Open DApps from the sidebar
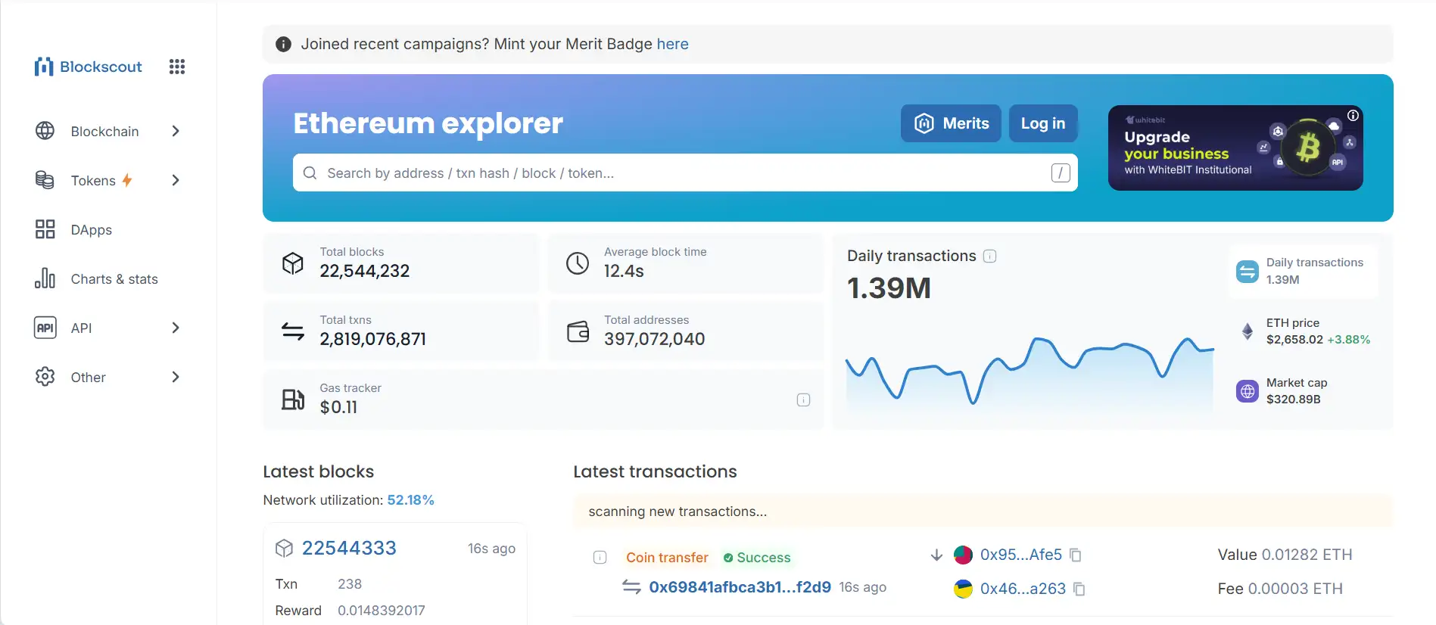The image size is (1436, 625). pyautogui.click(x=91, y=229)
